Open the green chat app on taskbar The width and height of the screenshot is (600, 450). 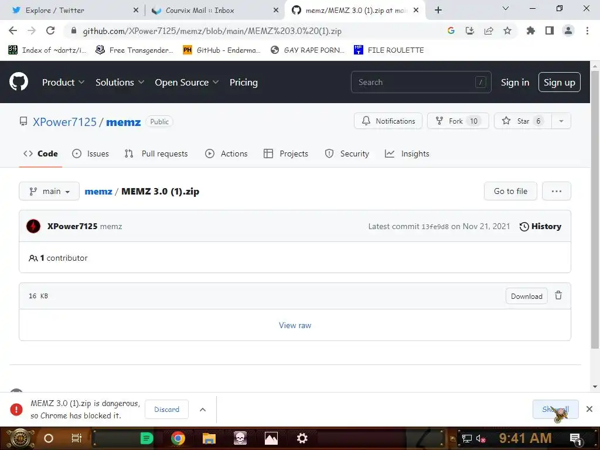tap(146, 438)
